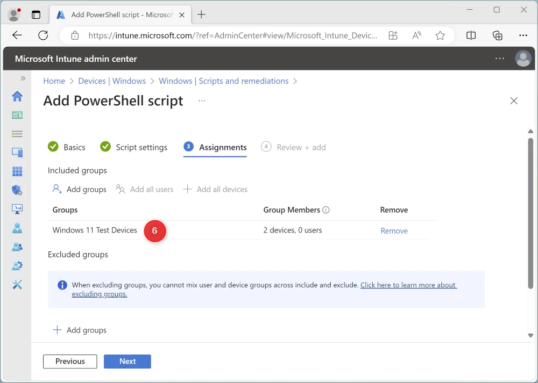Add groups under Excluded groups
The height and width of the screenshot is (383, 538).
pos(79,330)
